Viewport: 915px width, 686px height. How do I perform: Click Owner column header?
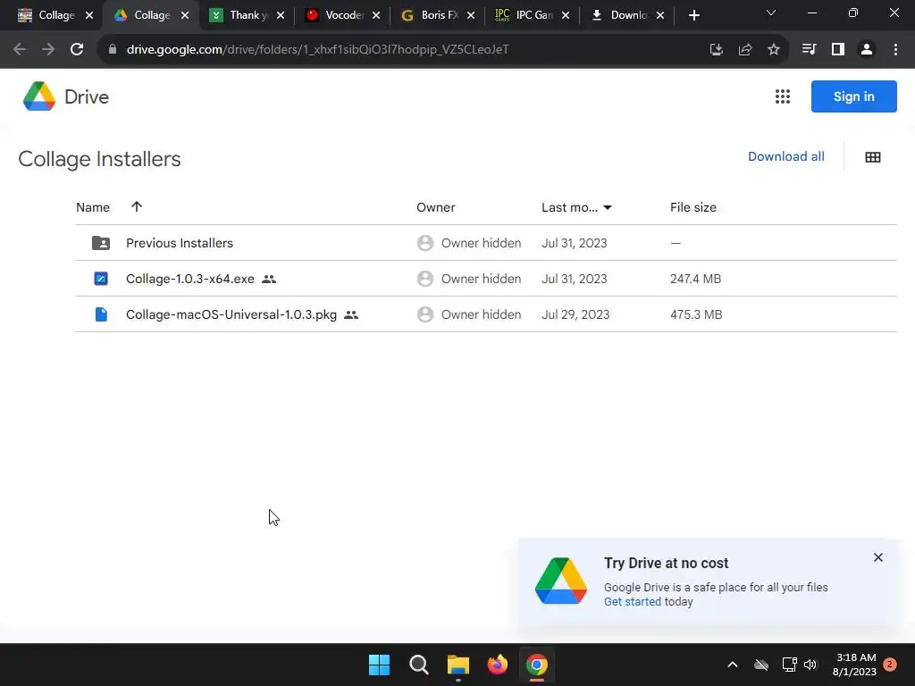pos(435,207)
